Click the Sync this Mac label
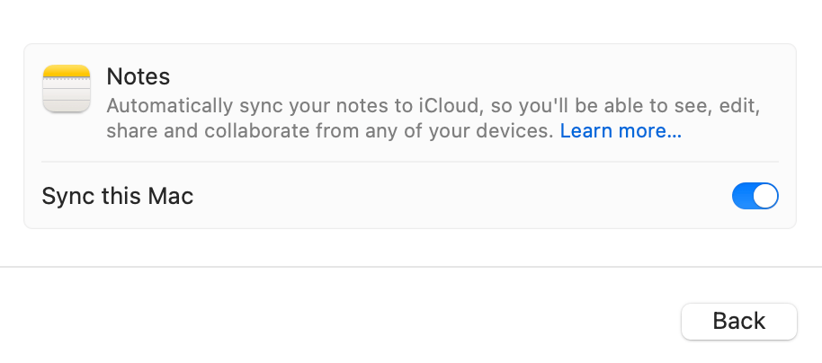Screen dimensions: 822x363 (118, 197)
